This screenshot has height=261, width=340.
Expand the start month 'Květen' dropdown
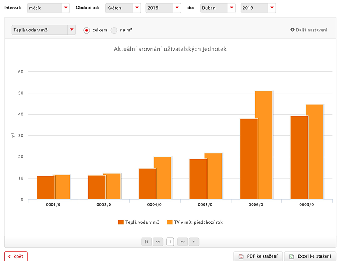123,8
